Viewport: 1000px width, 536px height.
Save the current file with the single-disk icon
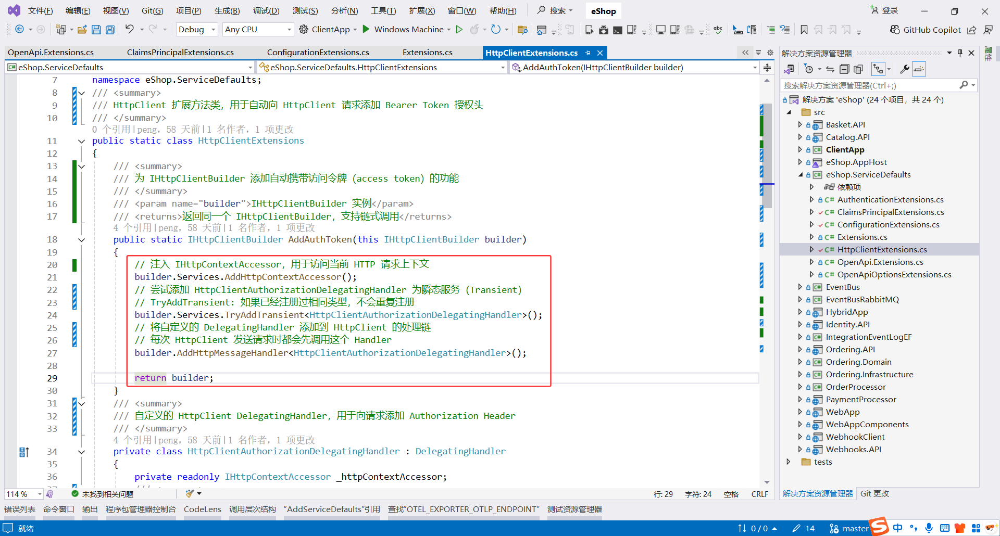(96, 30)
